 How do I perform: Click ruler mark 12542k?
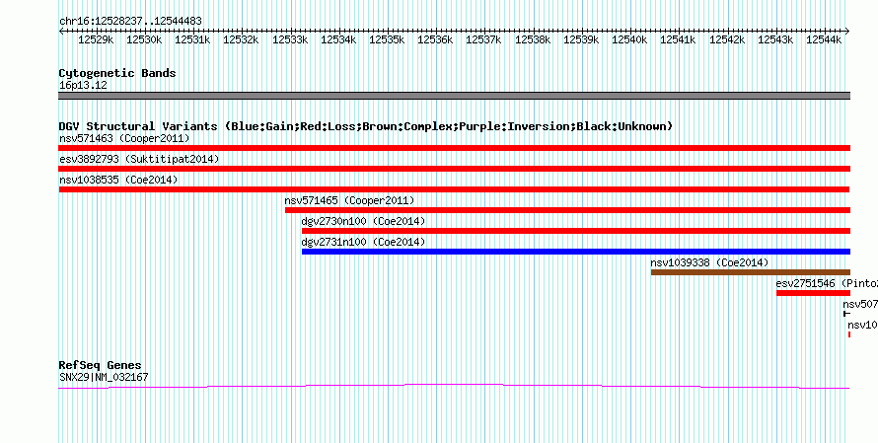[x=727, y=40]
